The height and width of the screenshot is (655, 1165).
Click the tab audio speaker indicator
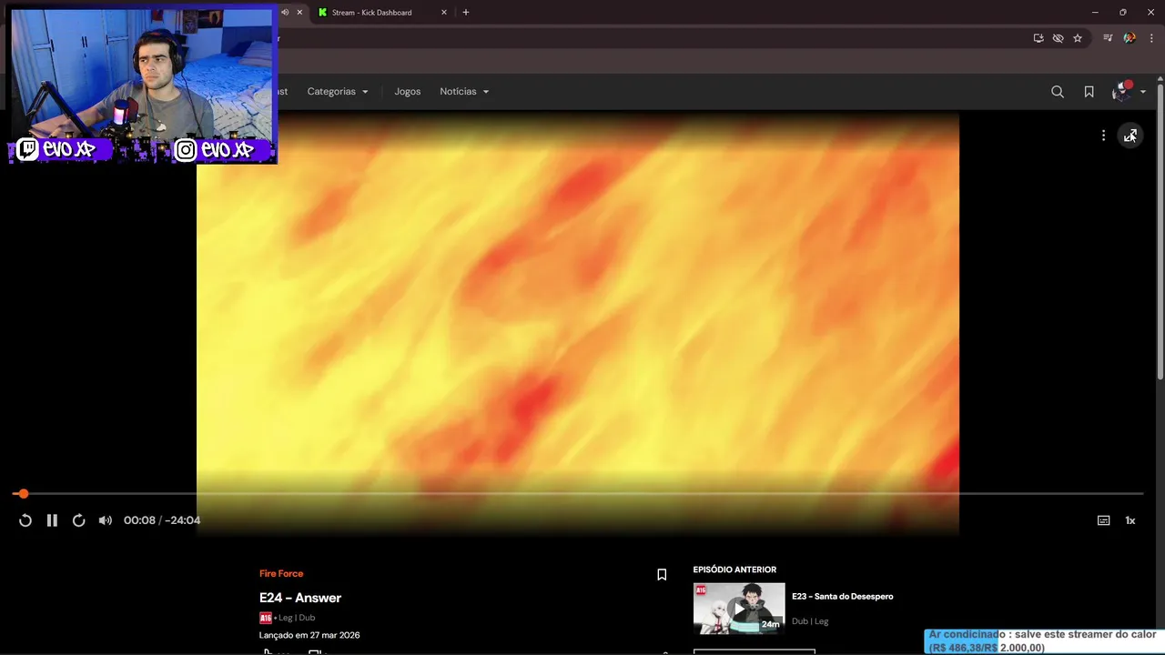(285, 13)
